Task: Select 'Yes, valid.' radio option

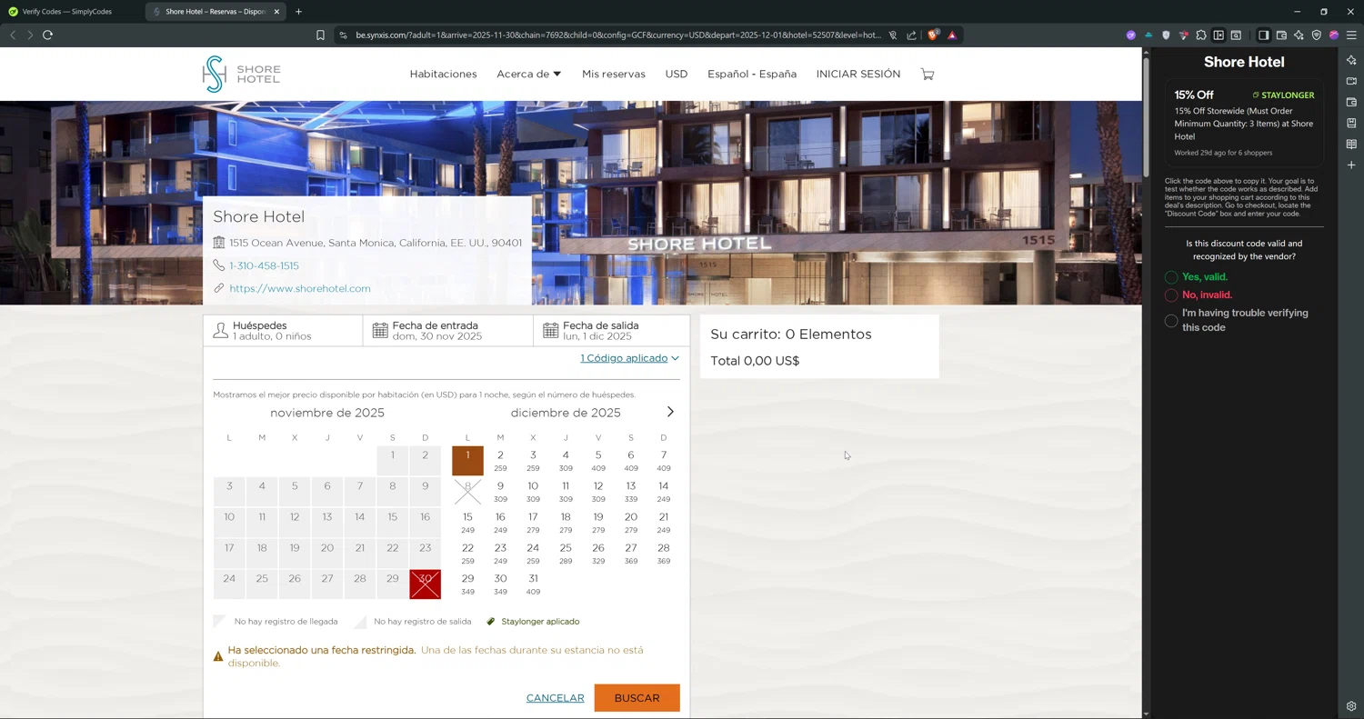Action: point(1171,277)
